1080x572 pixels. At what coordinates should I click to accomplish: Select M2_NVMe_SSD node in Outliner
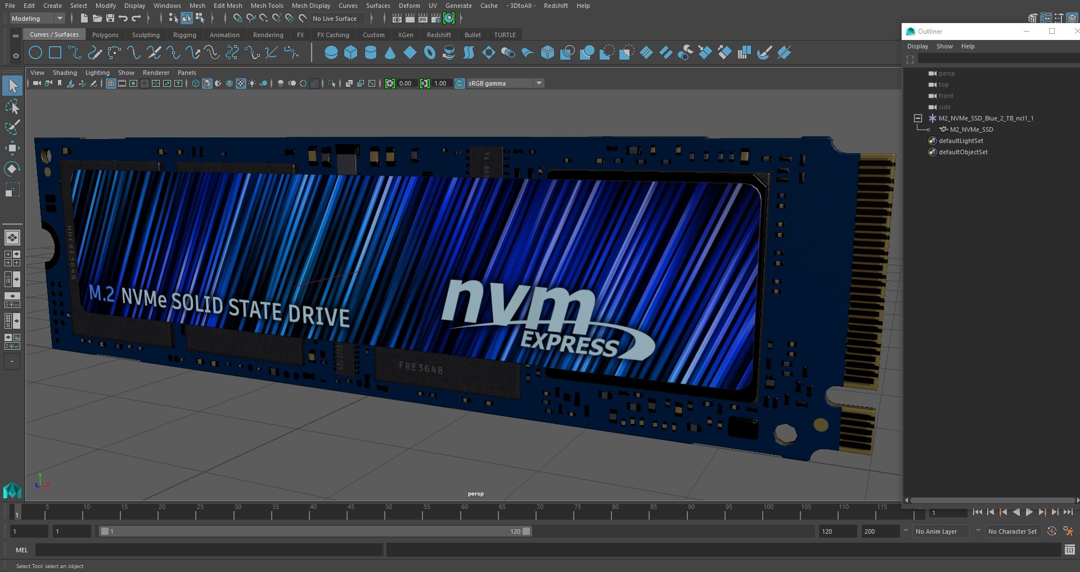coord(971,129)
